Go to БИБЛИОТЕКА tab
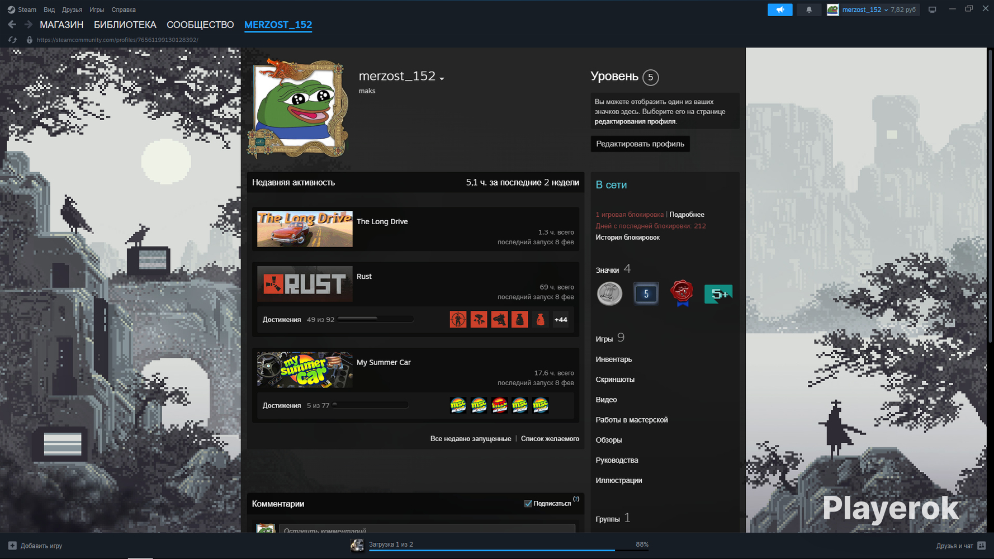This screenshot has height=559, width=994. [x=125, y=25]
